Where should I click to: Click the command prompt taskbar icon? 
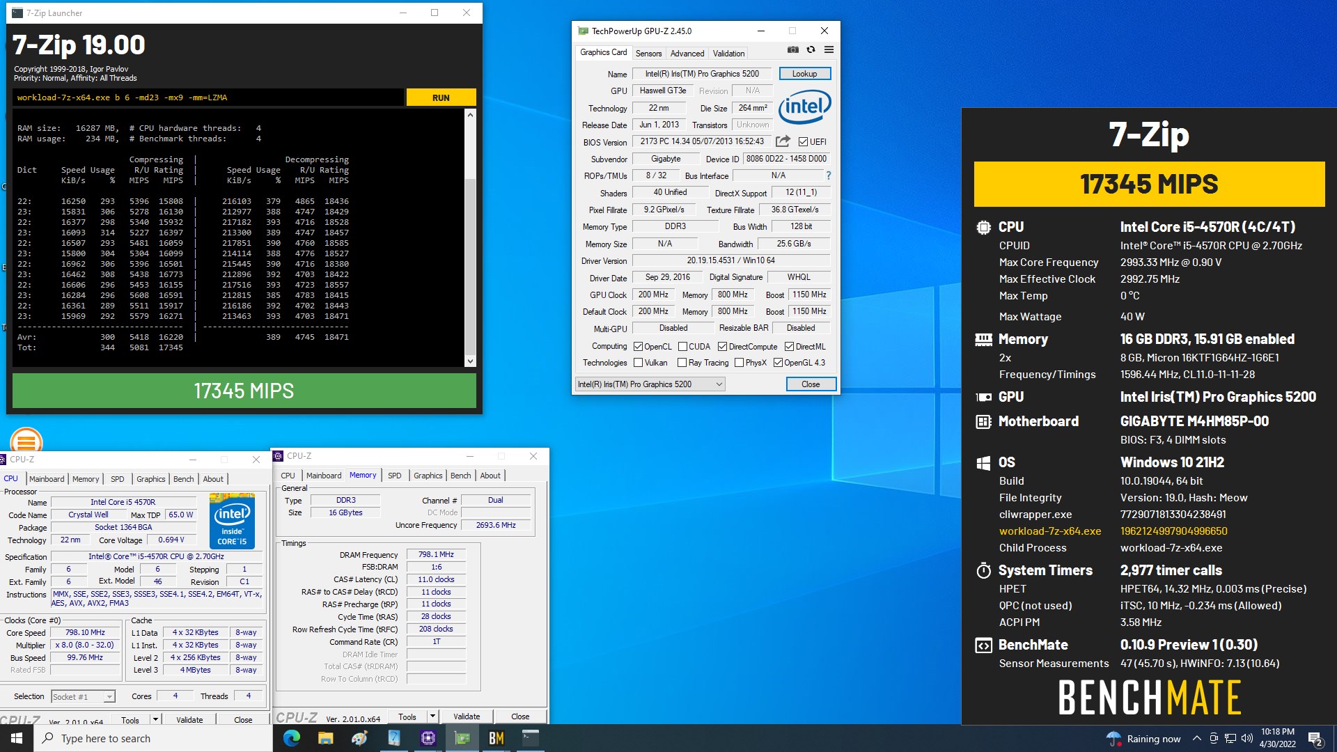[531, 738]
